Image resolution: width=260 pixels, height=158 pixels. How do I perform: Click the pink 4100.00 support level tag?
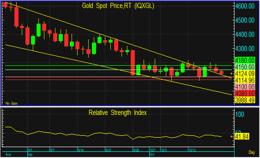245,87
